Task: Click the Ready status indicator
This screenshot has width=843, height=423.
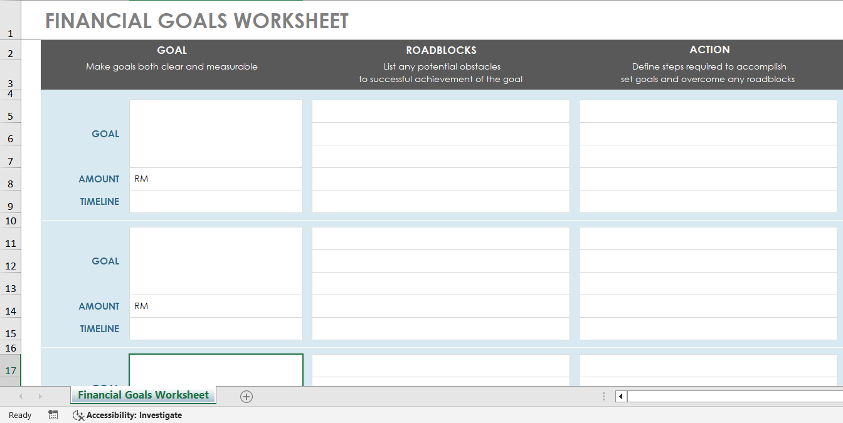Action: (20, 415)
